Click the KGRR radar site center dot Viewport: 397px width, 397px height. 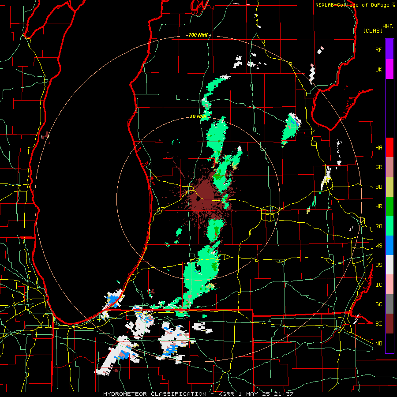point(198,199)
